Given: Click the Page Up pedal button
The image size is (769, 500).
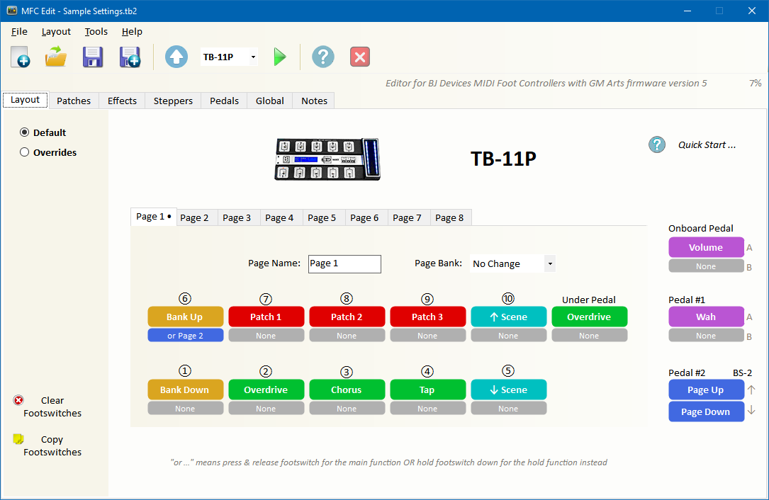Looking at the screenshot, I should [x=706, y=390].
